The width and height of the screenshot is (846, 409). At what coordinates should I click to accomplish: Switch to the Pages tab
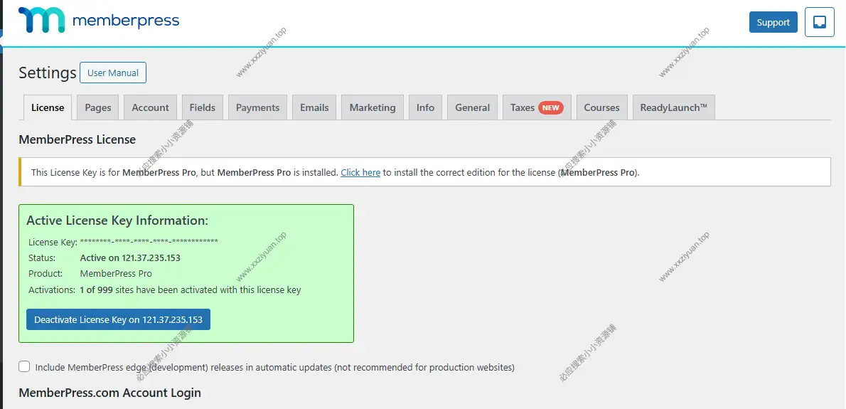click(x=98, y=107)
